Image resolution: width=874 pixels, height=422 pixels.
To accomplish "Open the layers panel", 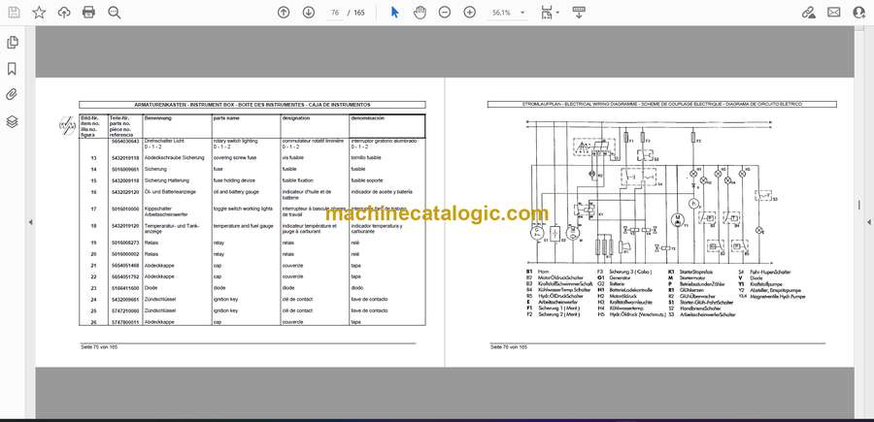I will click(x=12, y=121).
